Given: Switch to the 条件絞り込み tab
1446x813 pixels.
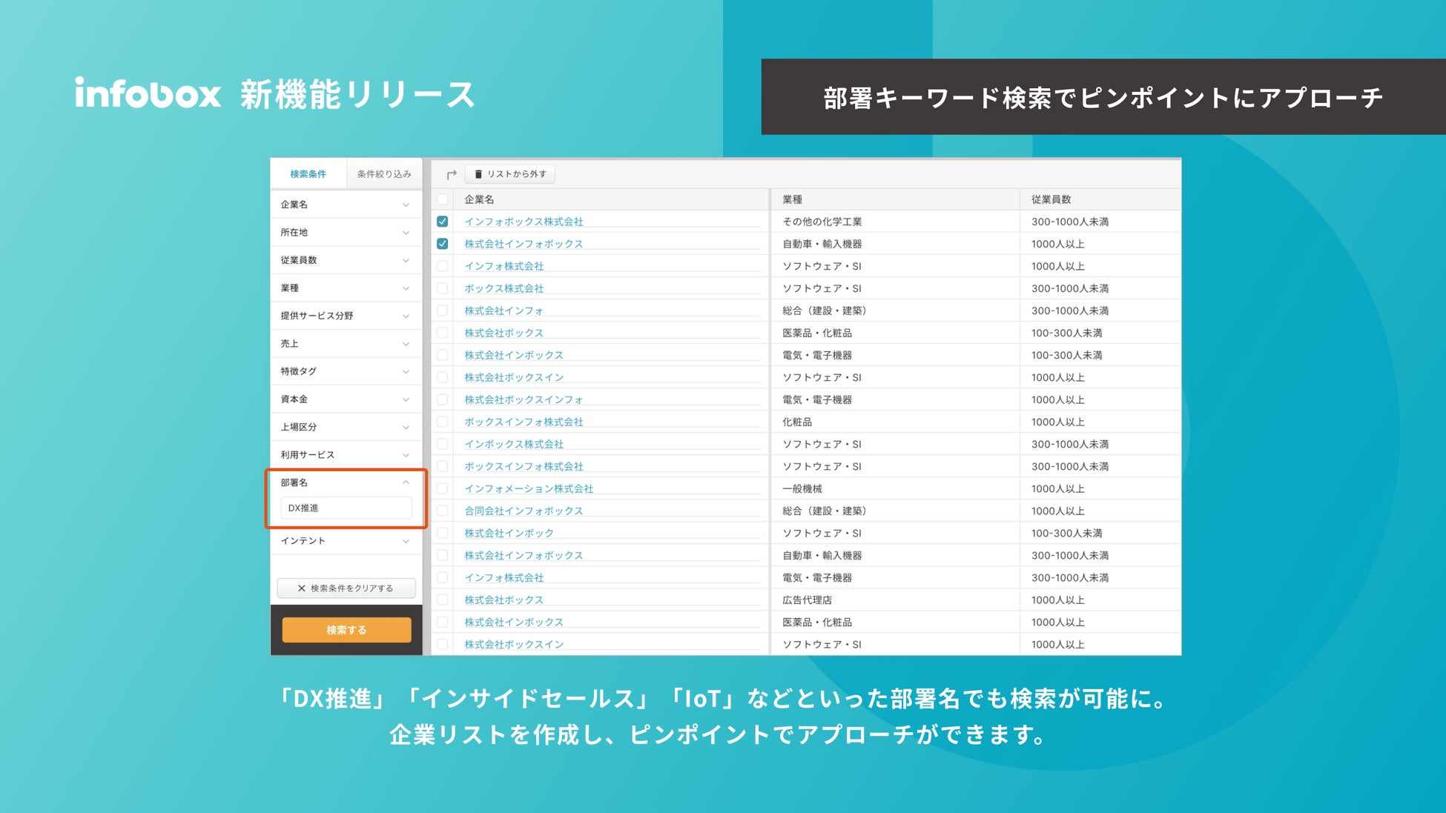Looking at the screenshot, I should coord(383,174).
